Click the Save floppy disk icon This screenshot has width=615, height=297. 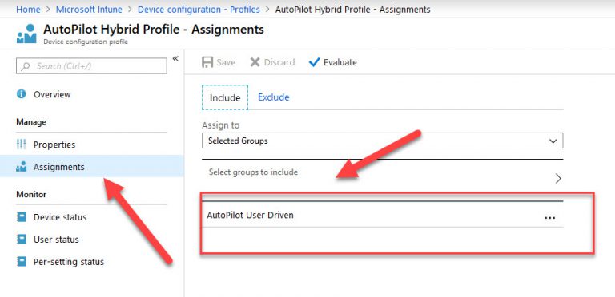point(207,62)
